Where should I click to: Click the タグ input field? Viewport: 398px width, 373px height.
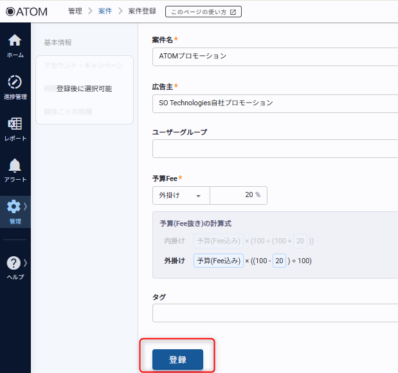click(275, 313)
